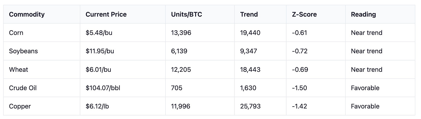Click the Z-Score column header
421x119 pixels.
304,14
